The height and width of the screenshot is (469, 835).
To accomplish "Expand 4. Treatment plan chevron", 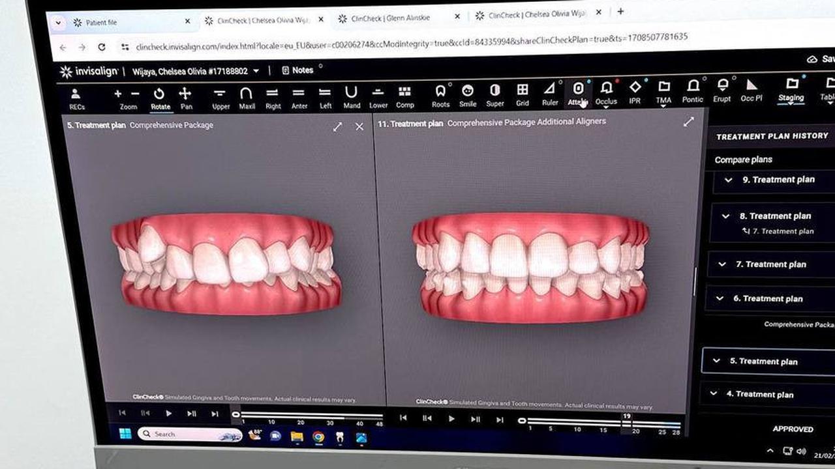I will point(713,394).
